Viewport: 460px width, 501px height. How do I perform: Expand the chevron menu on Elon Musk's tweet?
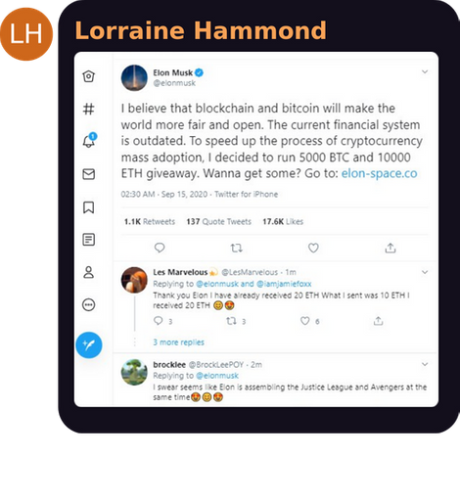(425, 71)
